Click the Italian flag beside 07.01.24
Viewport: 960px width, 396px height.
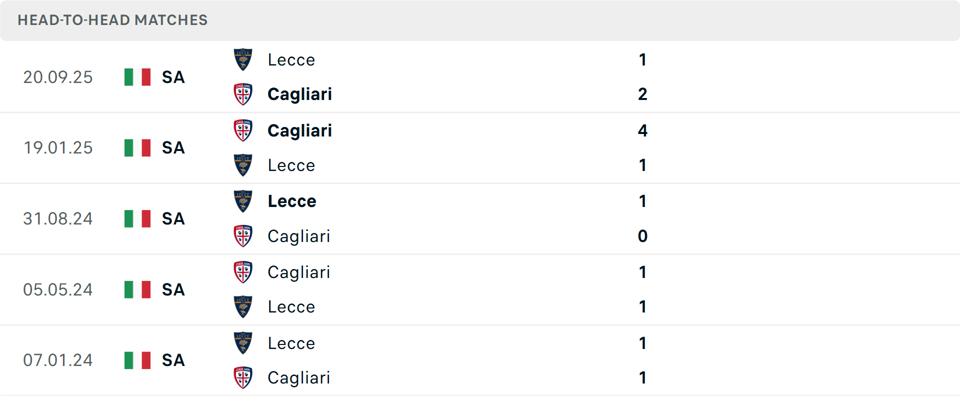(137, 360)
